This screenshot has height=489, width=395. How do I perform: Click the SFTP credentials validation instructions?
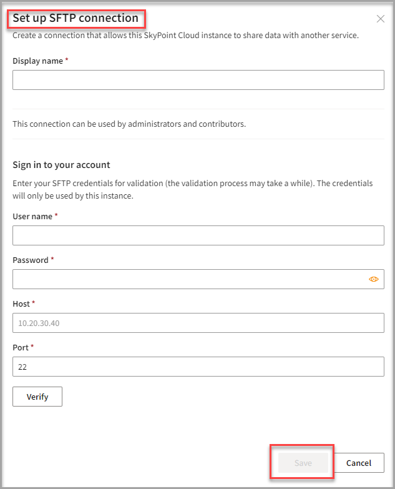point(192,189)
